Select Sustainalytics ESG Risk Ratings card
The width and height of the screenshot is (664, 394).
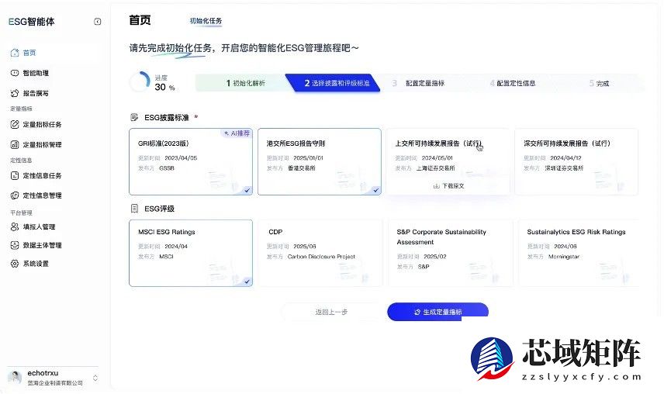[x=579, y=253]
